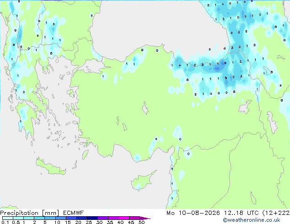Click the legend label '45'
Viewport: 290px width, 224px height.
coord(131,222)
